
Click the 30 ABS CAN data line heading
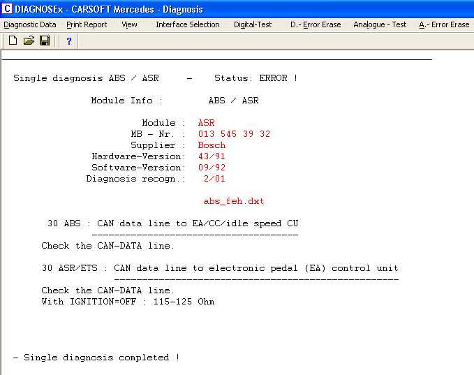172,223
